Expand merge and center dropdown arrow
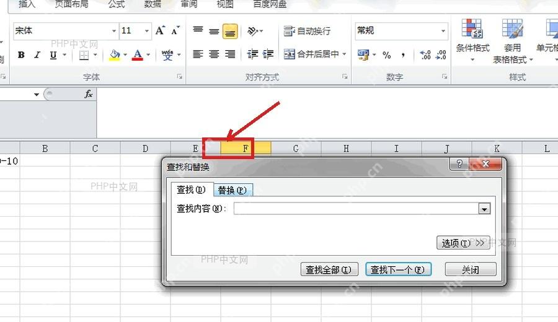 point(344,54)
